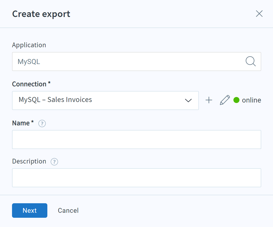Click the chevron on the Connection selector

188,100
